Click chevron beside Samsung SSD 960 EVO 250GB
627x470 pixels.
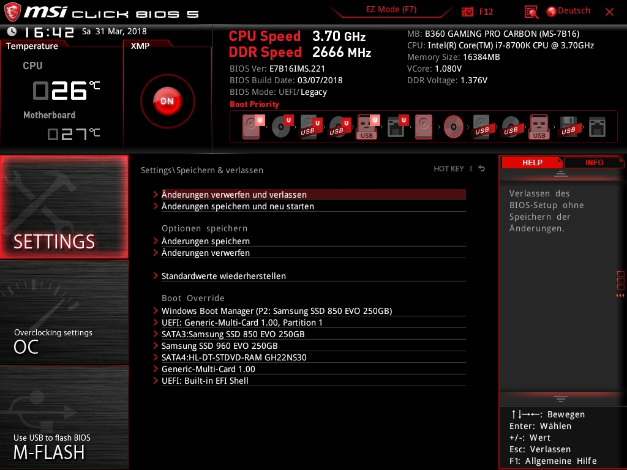point(156,345)
